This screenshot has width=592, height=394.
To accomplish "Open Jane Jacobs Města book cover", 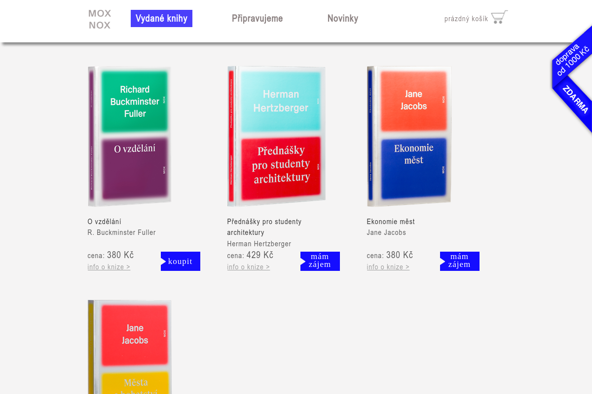I will click(130, 347).
